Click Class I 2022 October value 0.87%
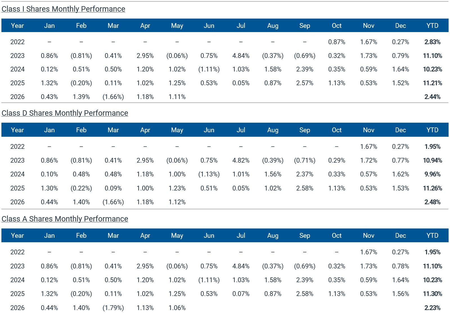This screenshot has height=314, width=450. [x=337, y=42]
